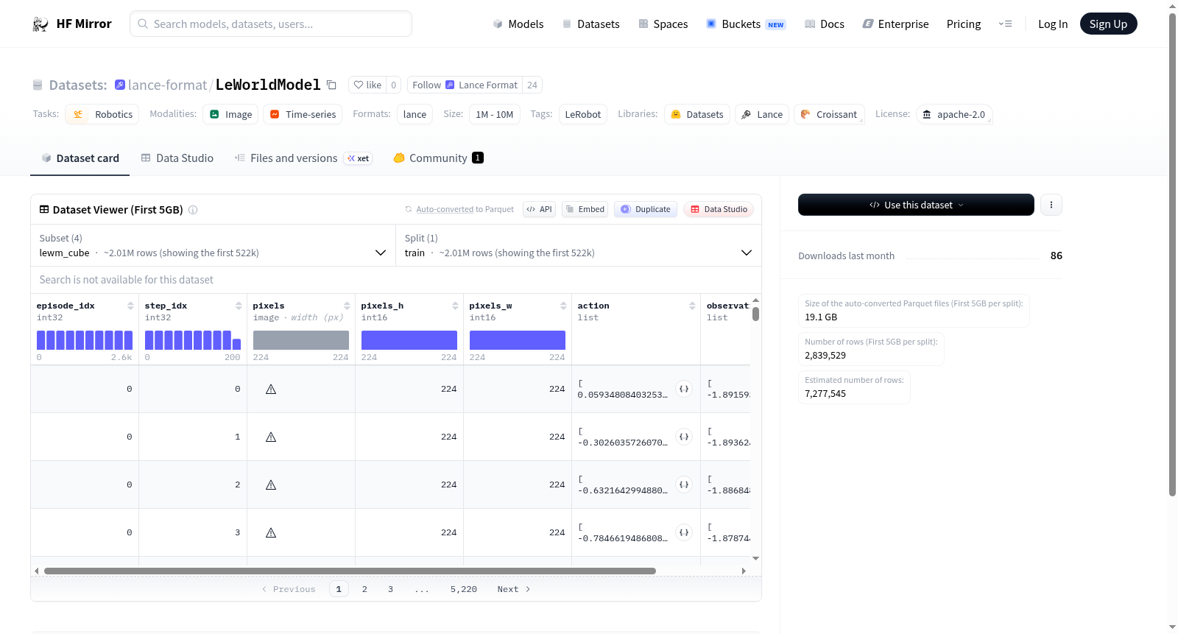Click the Sign Up button
Screen dimensions: 1178x634
[1109, 24]
